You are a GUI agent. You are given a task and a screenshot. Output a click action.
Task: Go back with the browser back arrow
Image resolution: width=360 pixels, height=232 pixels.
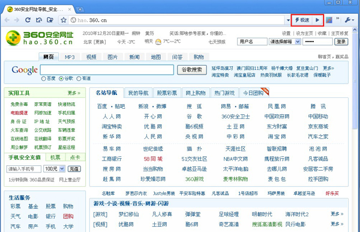pyautogui.click(x=7, y=20)
